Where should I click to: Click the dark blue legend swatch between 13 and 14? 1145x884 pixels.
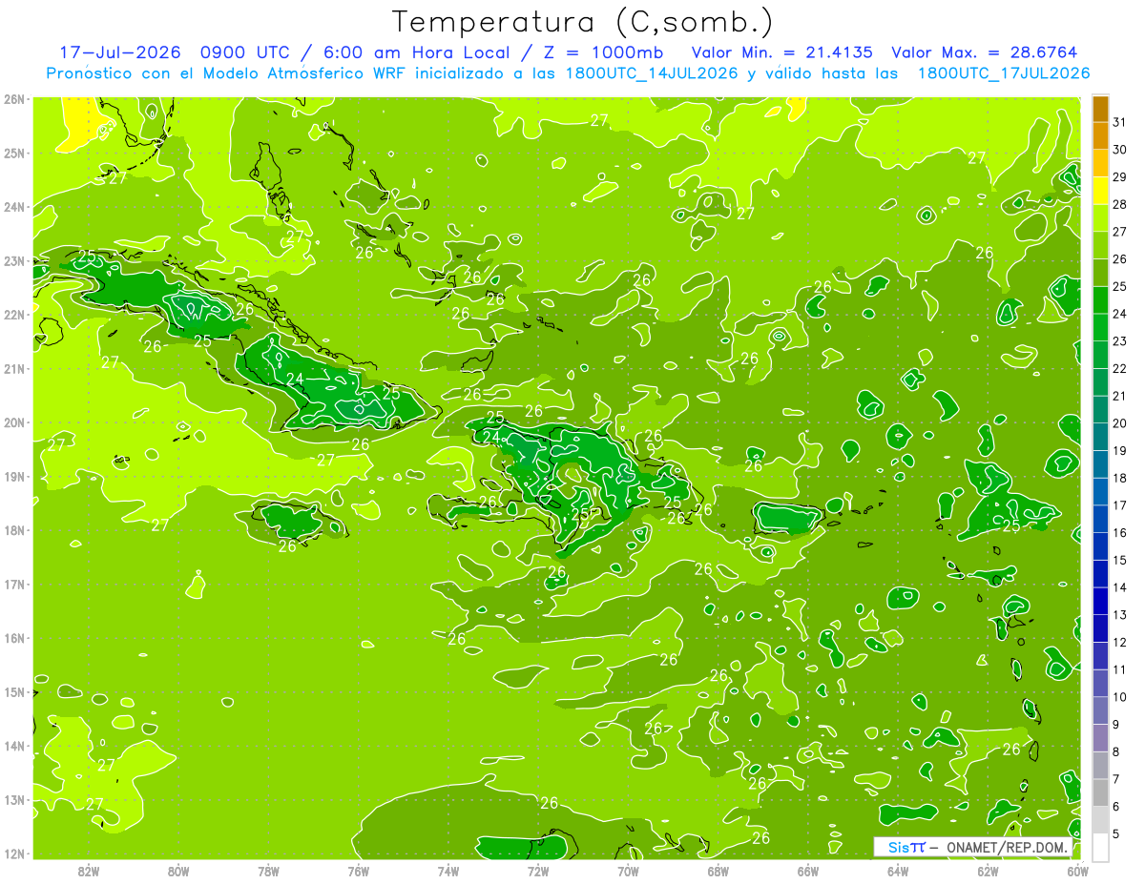click(x=1100, y=601)
